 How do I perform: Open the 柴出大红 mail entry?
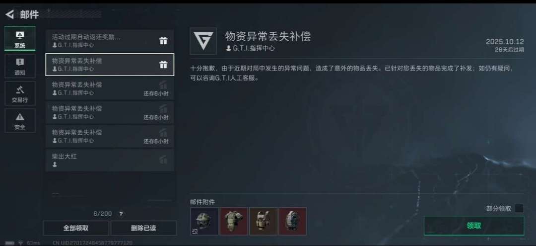tap(110, 160)
